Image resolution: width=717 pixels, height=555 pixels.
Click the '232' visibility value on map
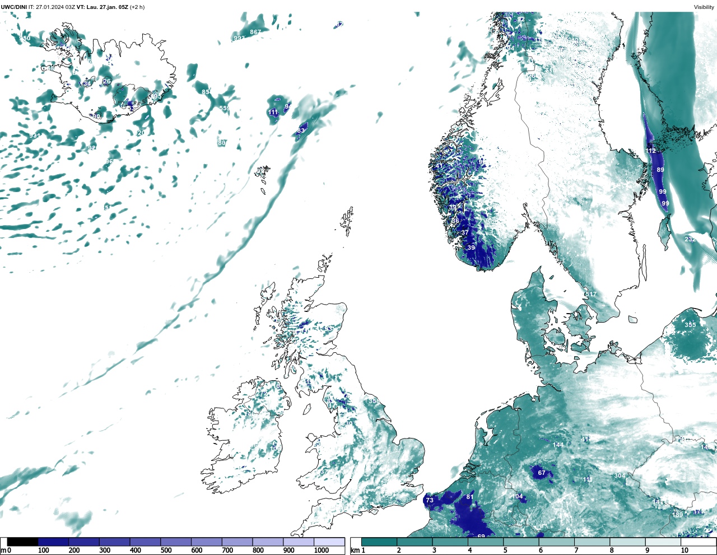[x=690, y=239]
